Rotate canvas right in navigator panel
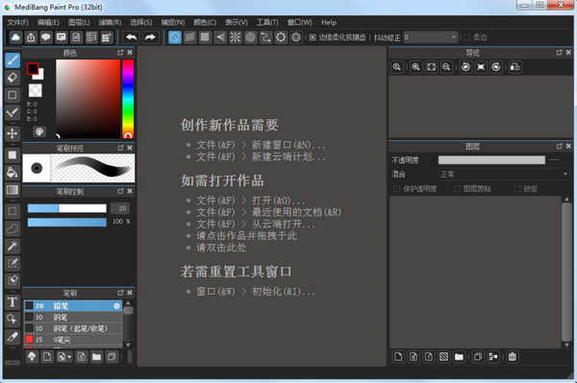Image resolution: width=577 pixels, height=383 pixels. click(x=496, y=67)
